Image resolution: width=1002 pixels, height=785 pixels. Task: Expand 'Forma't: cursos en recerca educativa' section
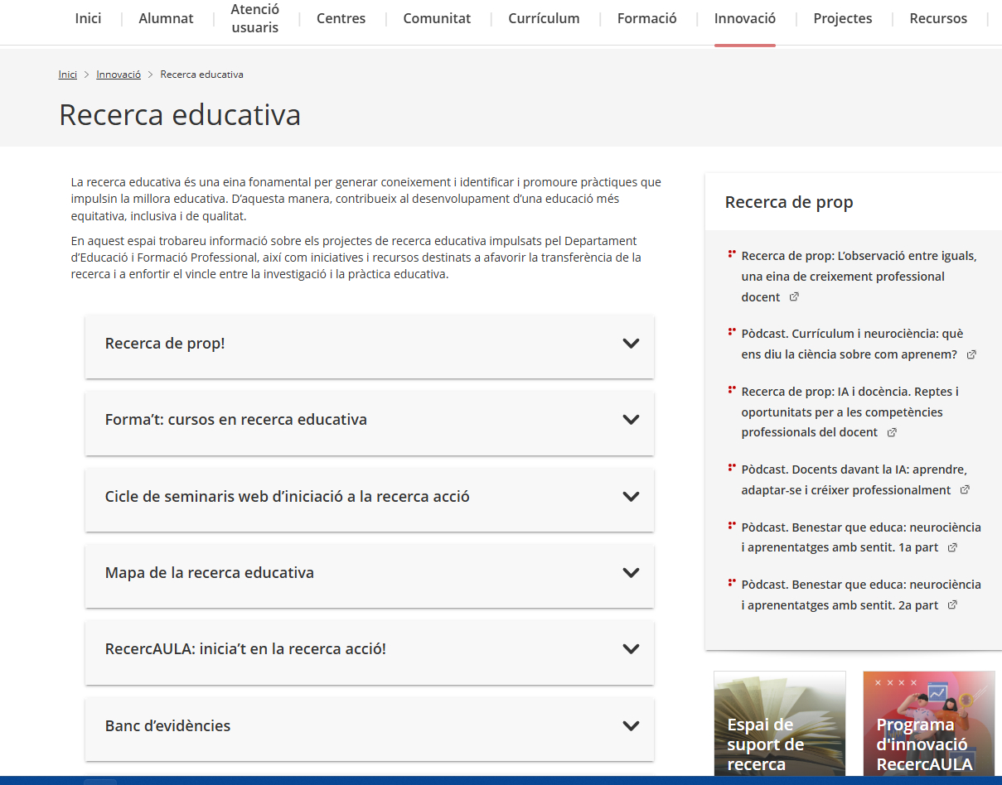tap(631, 420)
